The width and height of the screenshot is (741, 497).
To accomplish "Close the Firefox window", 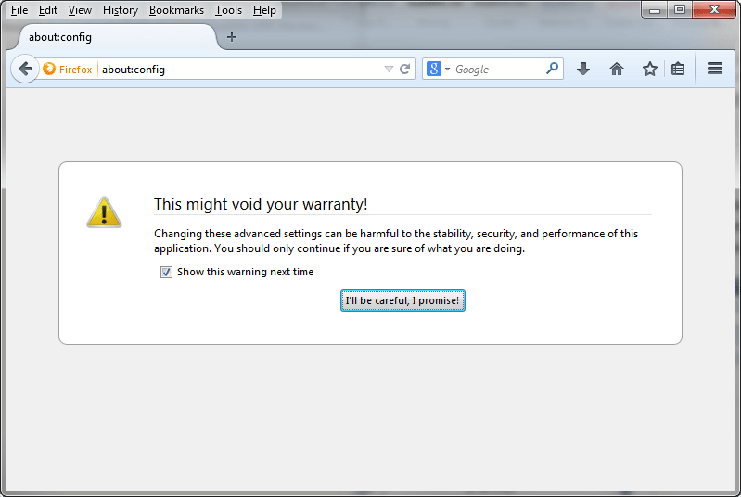I will coord(714,9).
